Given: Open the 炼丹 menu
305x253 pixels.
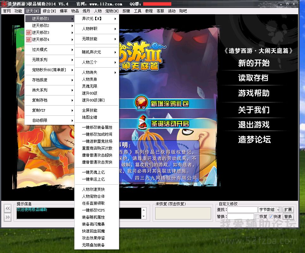Looking at the screenshot, I should [x=86, y=11].
